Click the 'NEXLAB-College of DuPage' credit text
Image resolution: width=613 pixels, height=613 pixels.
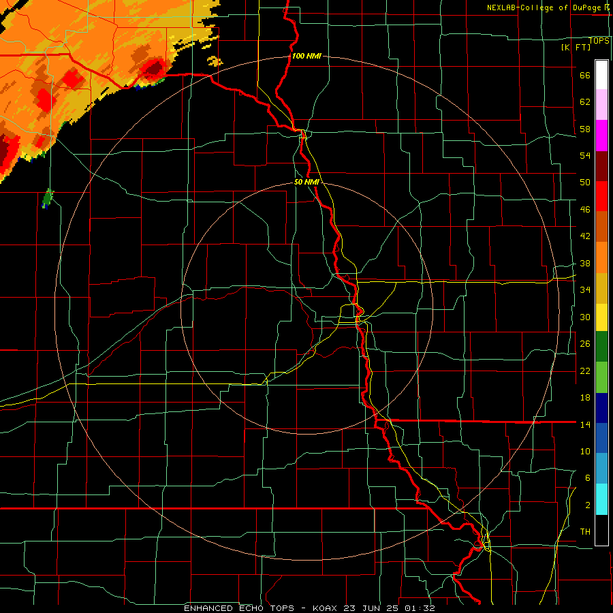pos(544,7)
